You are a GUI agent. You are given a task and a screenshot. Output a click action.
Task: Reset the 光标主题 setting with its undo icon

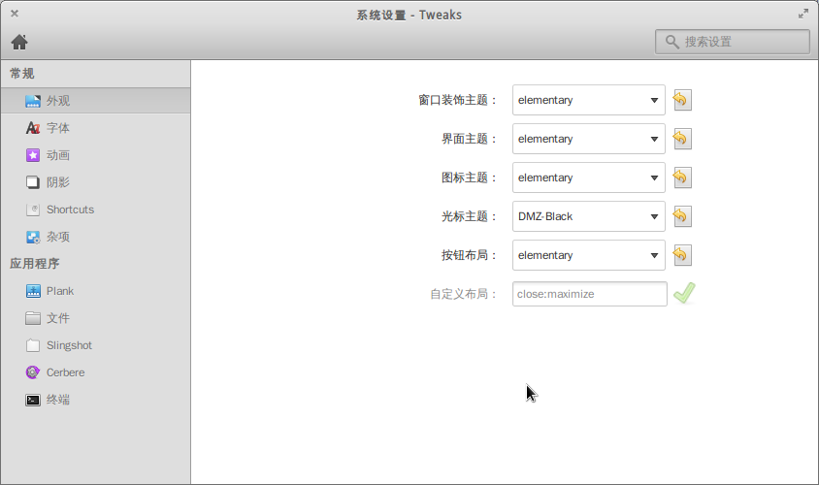click(681, 216)
